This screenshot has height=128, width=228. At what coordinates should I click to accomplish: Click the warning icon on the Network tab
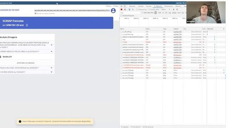pos(155,6)
